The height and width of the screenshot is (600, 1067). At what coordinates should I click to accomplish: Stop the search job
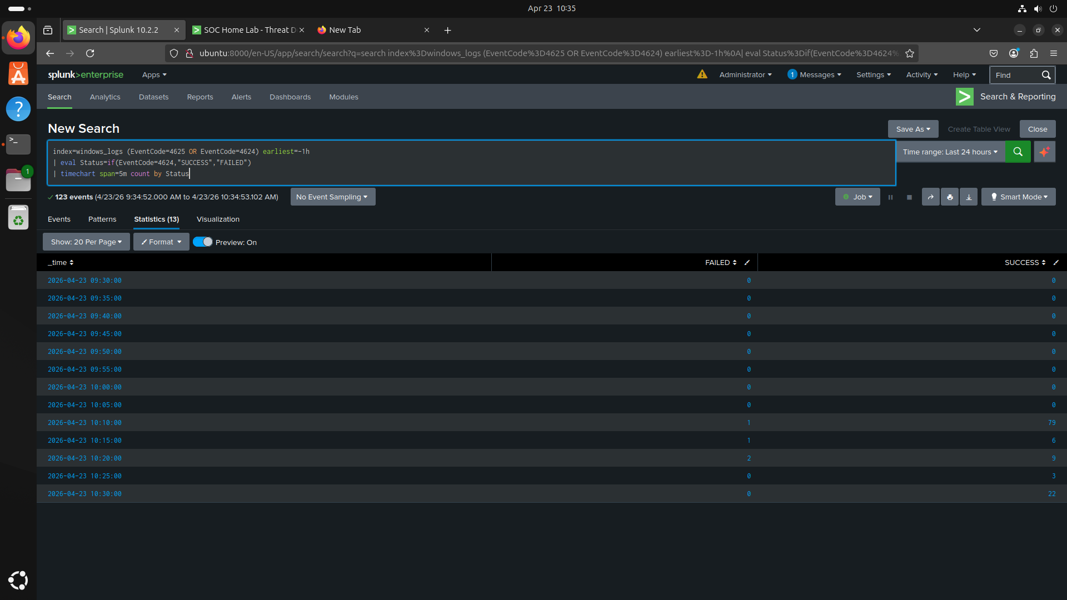click(x=909, y=197)
